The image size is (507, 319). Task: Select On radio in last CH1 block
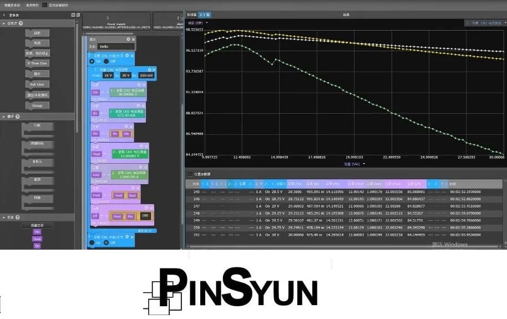[x=92, y=242]
